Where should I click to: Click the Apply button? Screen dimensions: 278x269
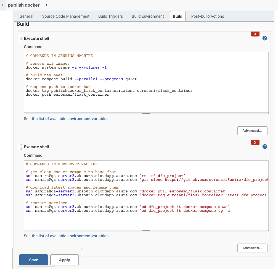point(64,260)
